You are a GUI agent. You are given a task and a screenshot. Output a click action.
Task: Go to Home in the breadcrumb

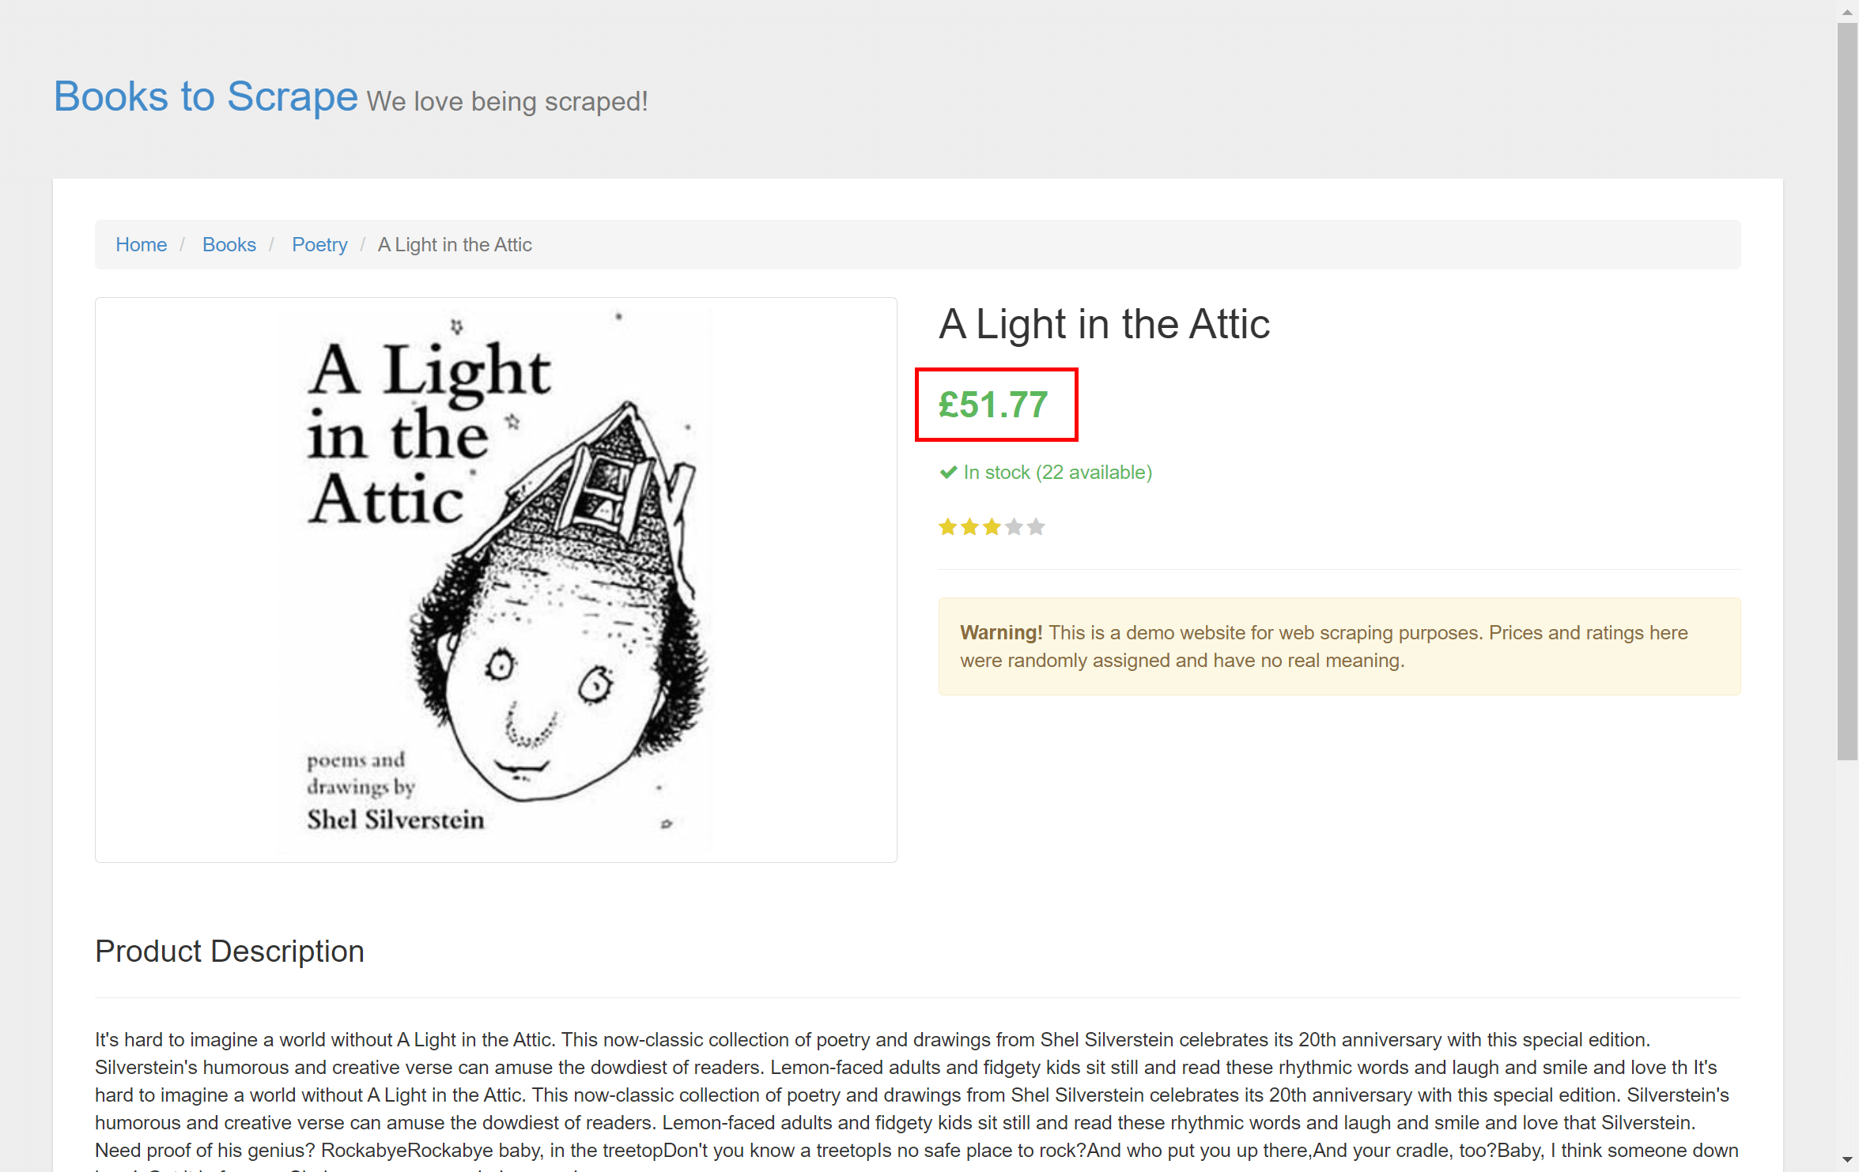(142, 245)
